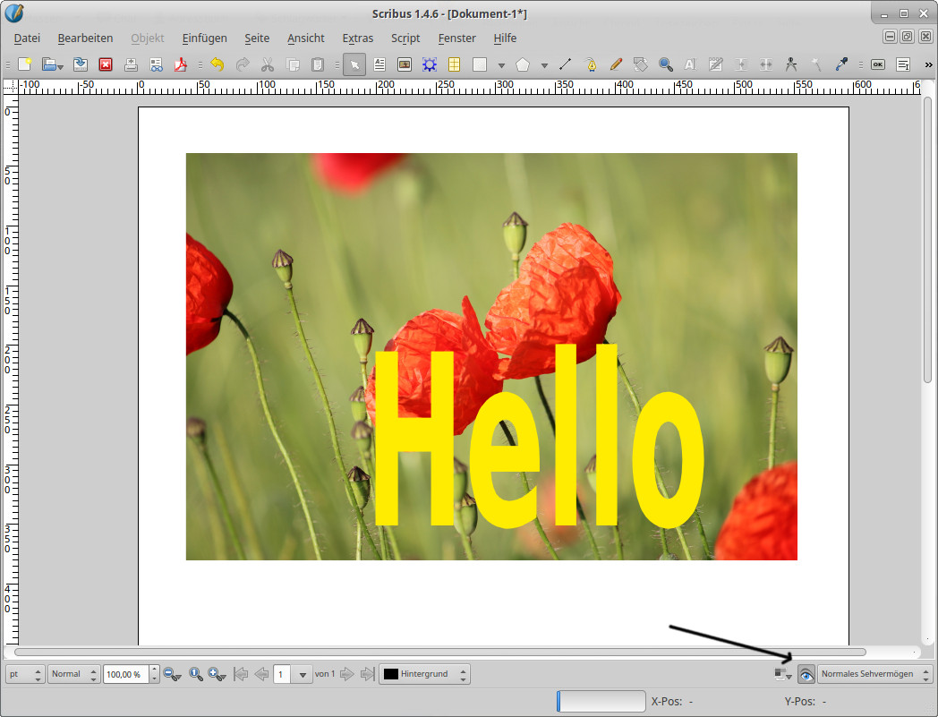Select the Eyedropper color picker tool
This screenshot has width=938, height=717.
pyautogui.click(x=841, y=64)
